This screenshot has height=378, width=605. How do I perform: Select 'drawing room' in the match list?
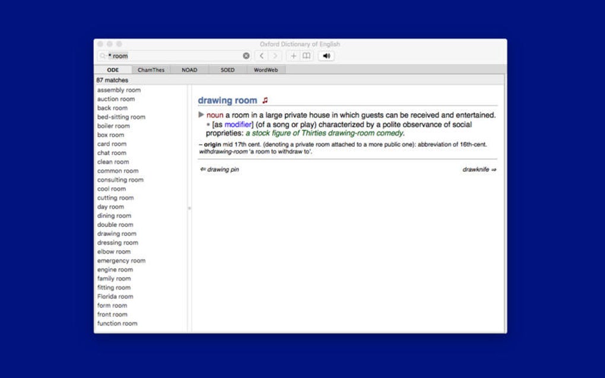click(x=116, y=233)
